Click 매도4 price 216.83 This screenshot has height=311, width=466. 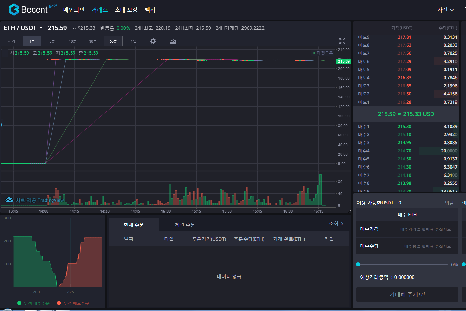[404, 77]
